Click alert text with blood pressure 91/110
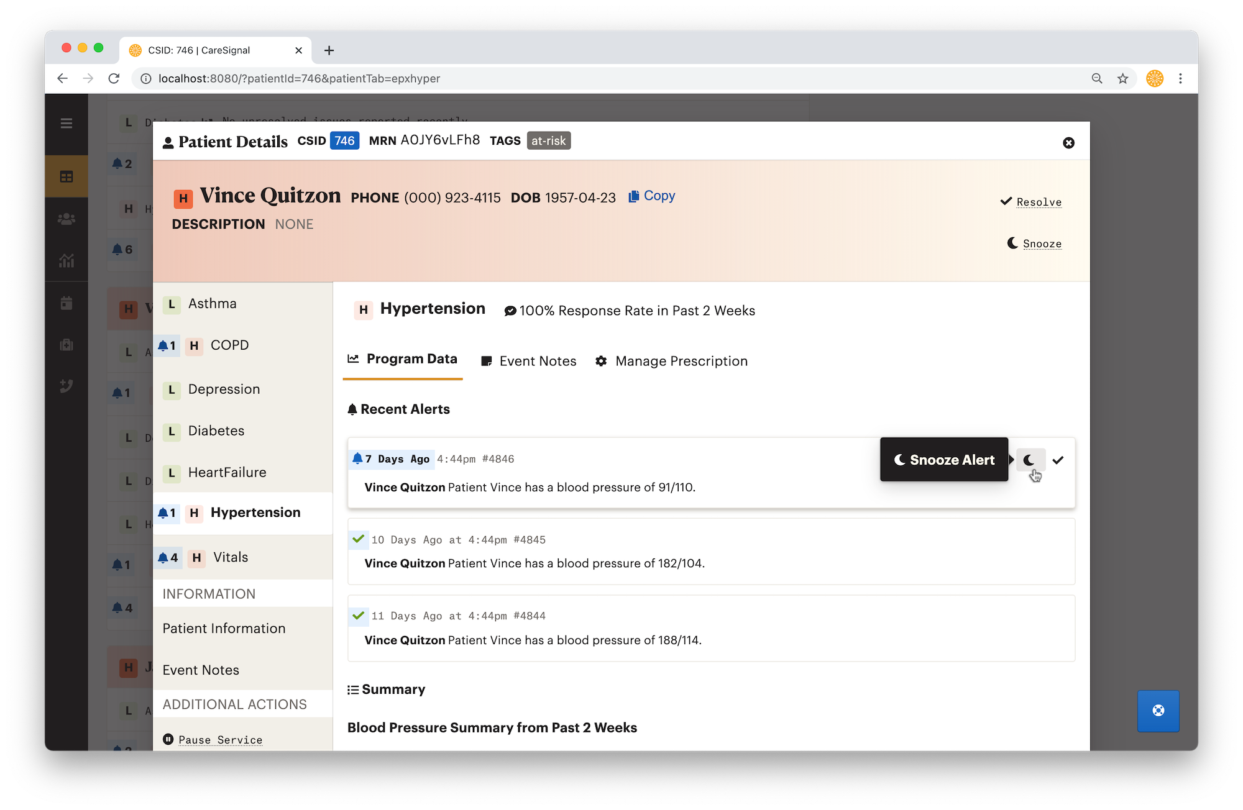This screenshot has height=810, width=1243. (x=530, y=488)
